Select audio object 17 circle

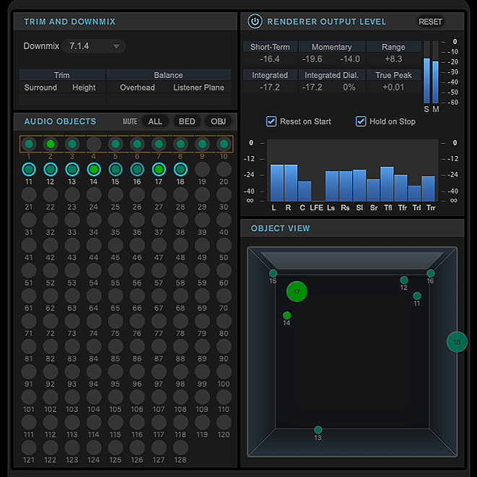159,169
